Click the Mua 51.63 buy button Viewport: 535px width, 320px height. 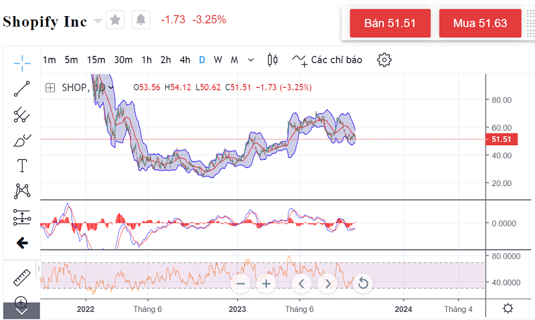pyautogui.click(x=479, y=23)
